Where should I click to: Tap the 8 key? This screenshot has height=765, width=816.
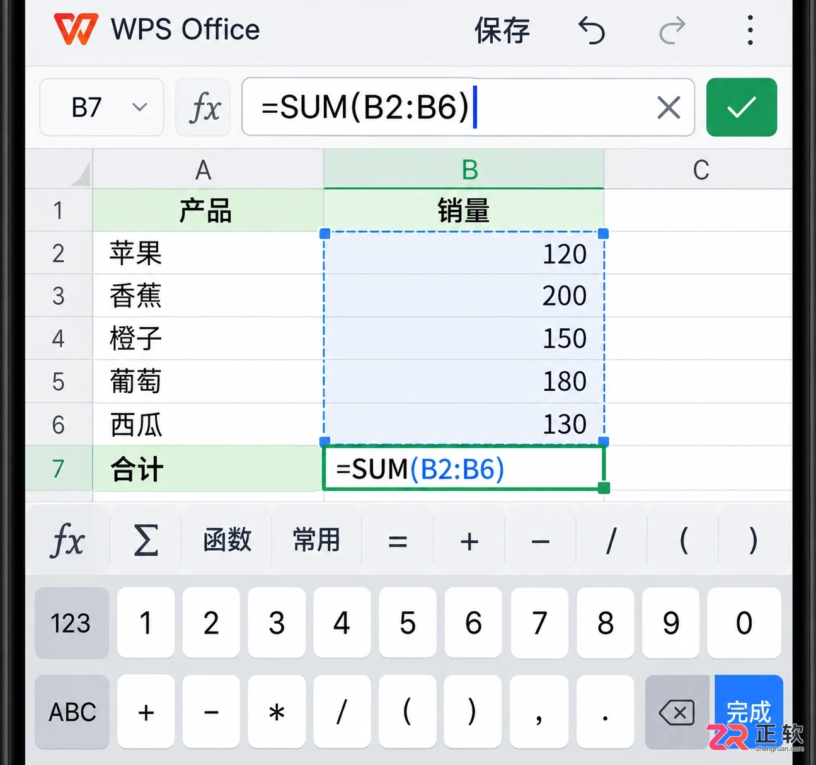tap(605, 623)
